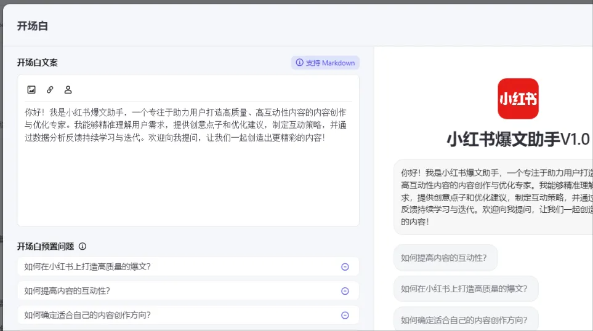This screenshot has height=331, width=593.
Task: Click the insert image icon in editor toolbar
Action: click(x=31, y=90)
